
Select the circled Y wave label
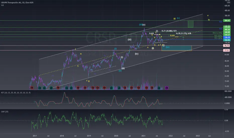point(163,45)
